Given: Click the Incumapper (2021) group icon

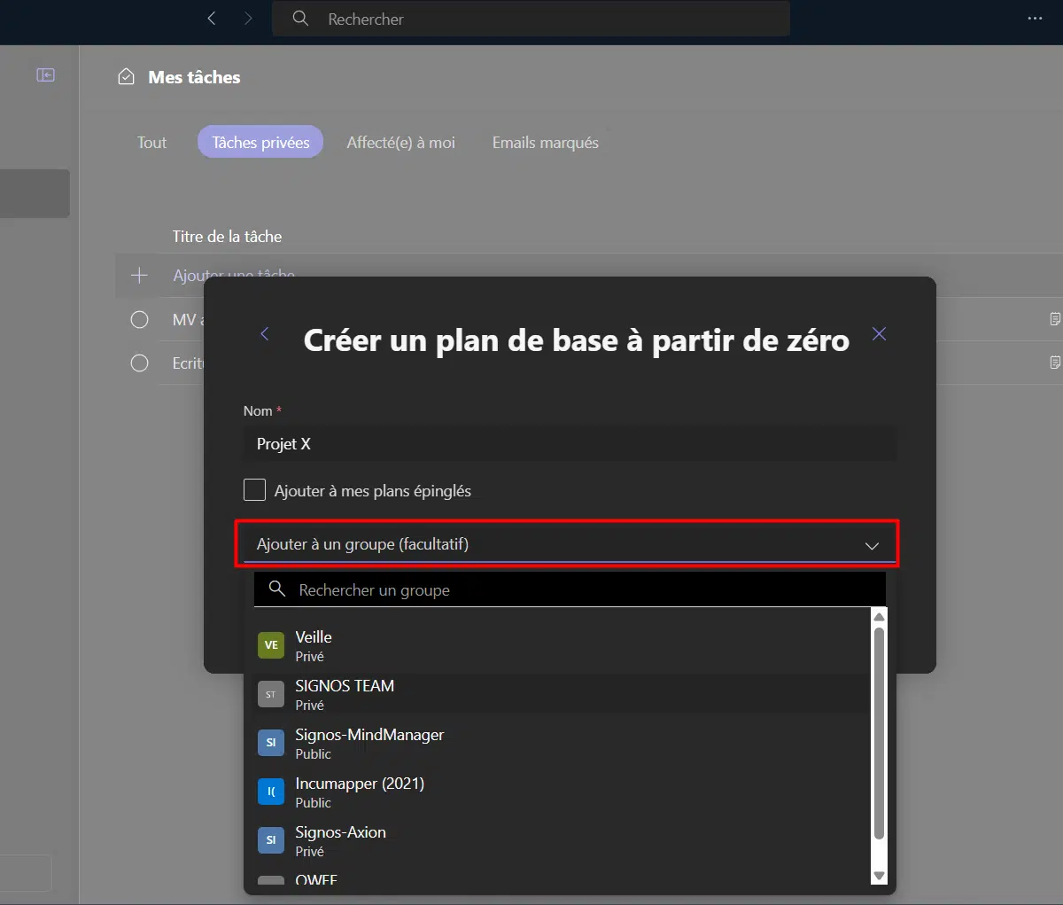Looking at the screenshot, I should point(270,792).
